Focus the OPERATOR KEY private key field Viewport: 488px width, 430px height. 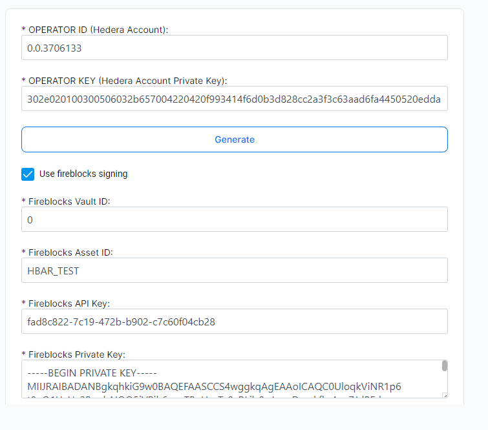(x=235, y=99)
